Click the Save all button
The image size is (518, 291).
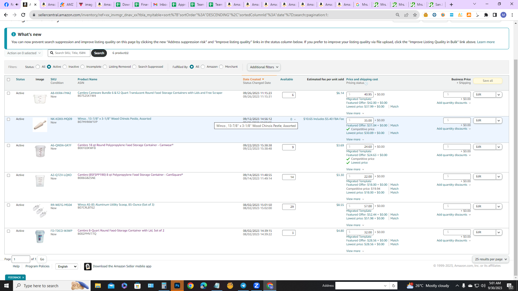tap(488, 81)
